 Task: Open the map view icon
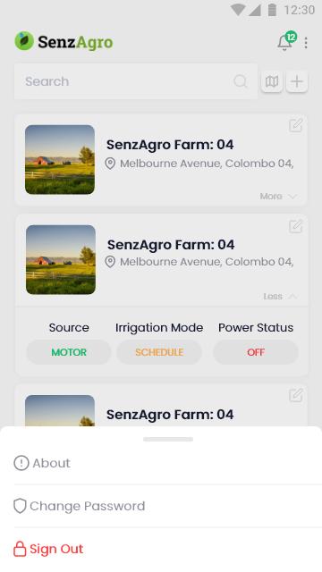(272, 81)
